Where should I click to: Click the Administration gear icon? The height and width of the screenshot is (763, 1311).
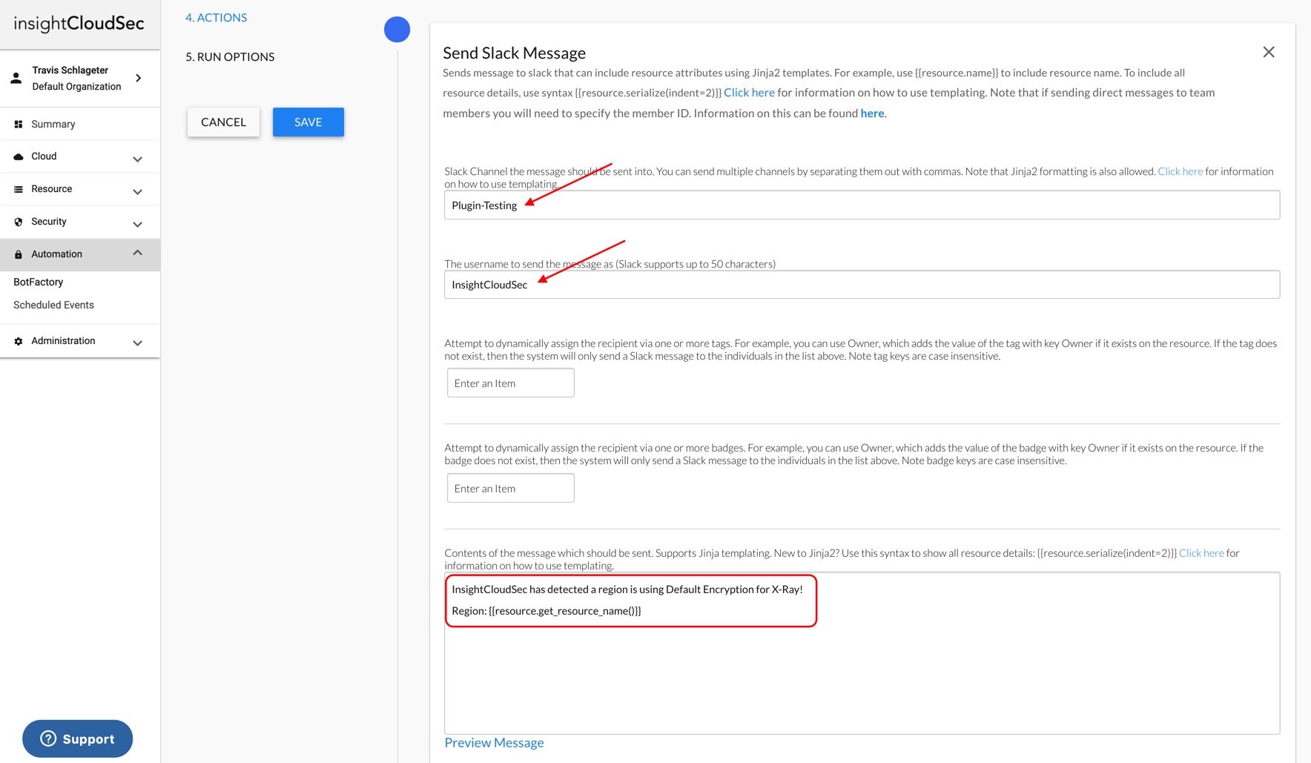click(19, 341)
